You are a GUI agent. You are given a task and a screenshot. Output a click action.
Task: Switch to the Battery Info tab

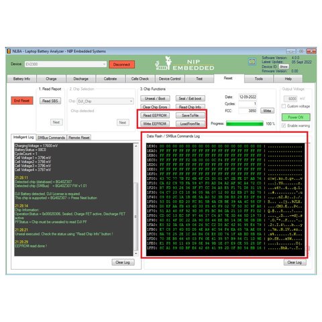[21, 78]
